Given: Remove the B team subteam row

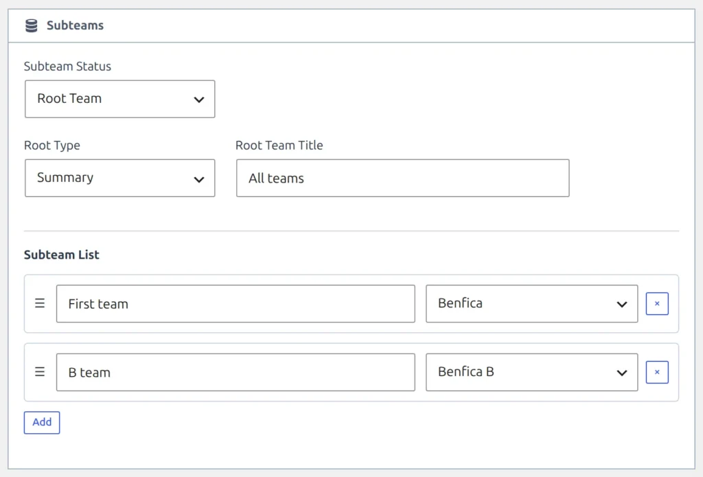Looking at the screenshot, I should pyautogui.click(x=657, y=372).
